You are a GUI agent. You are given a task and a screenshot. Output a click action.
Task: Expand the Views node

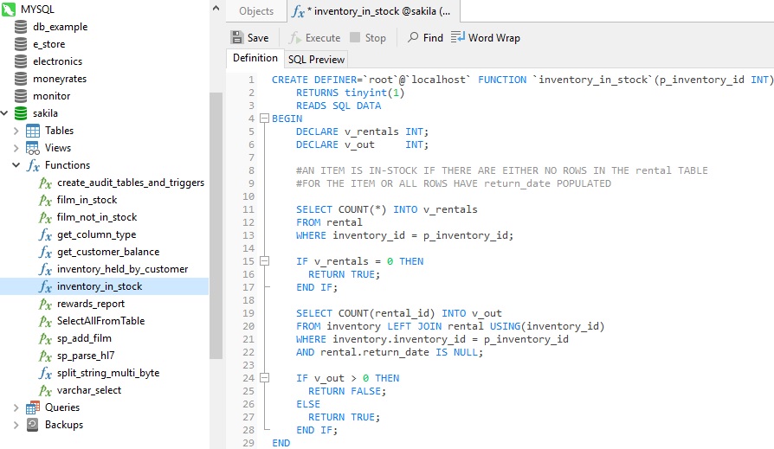coord(16,148)
